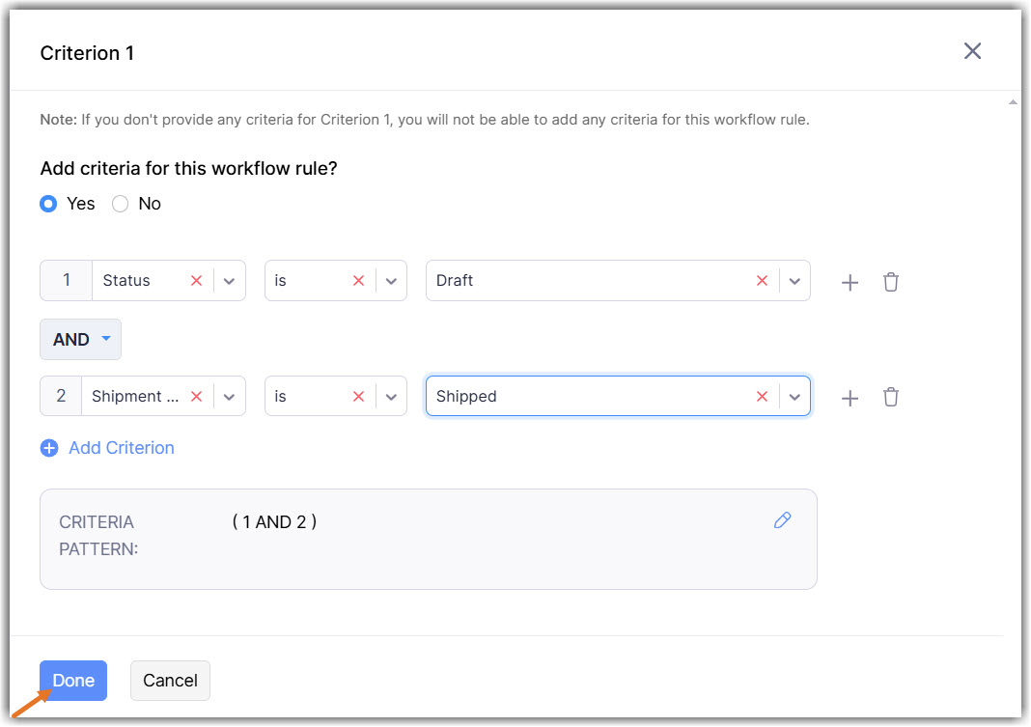Open the Shipment field dropdown in row 2

[x=229, y=397]
